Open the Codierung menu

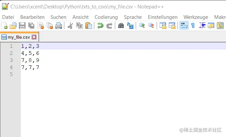(106, 17)
